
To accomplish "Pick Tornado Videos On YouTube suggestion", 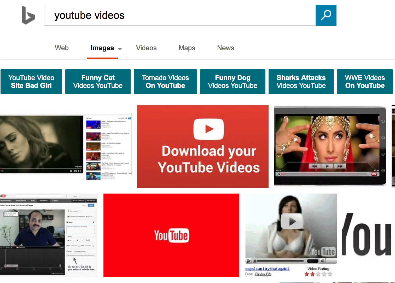I will (165, 82).
